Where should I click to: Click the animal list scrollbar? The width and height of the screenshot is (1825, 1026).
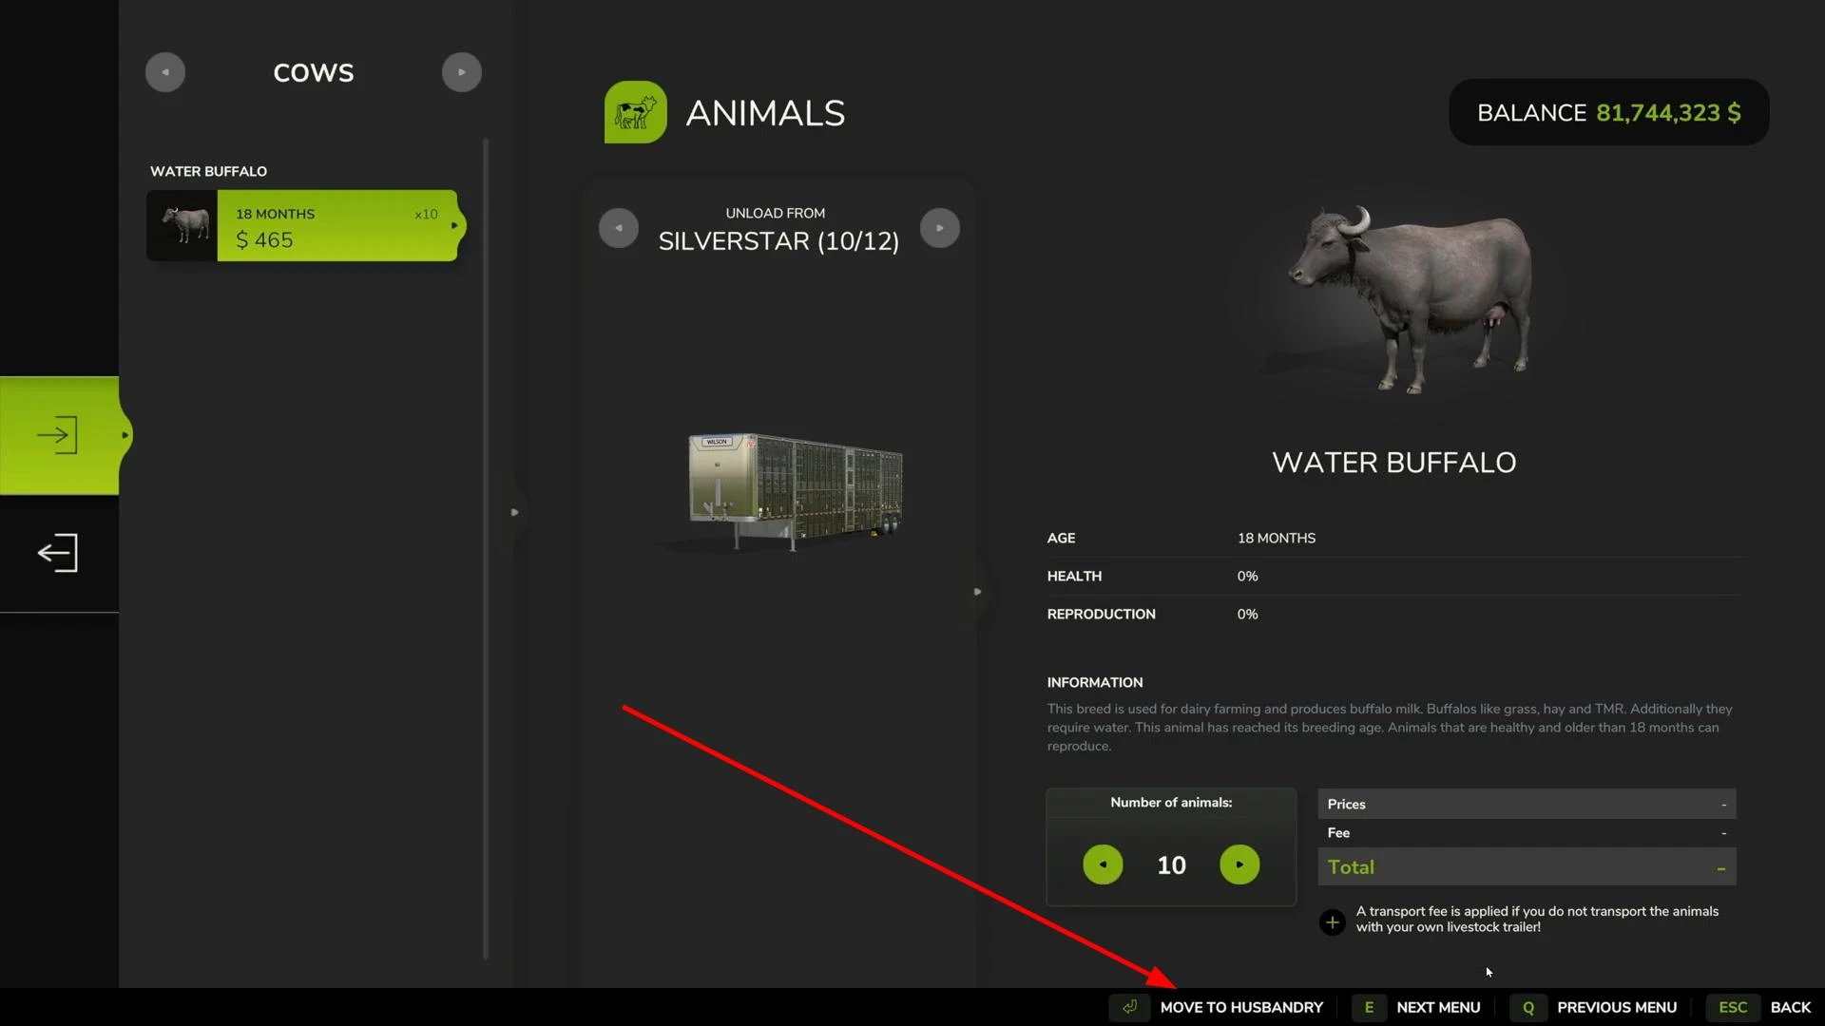pos(486,549)
